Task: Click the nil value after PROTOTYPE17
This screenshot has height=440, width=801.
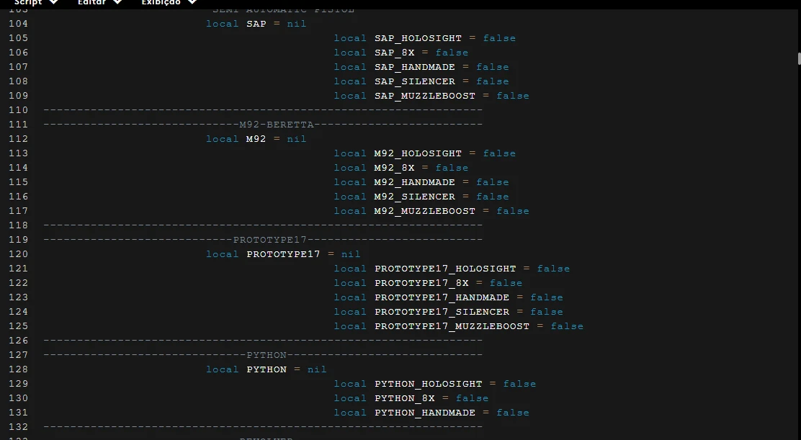Action: click(351, 254)
